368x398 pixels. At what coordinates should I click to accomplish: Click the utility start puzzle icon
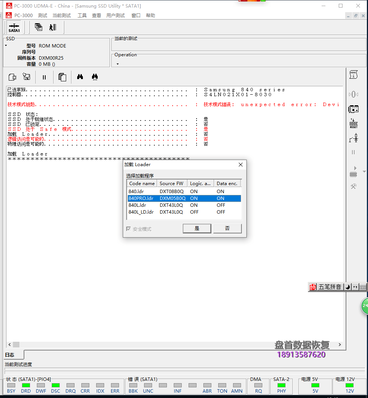point(13,77)
